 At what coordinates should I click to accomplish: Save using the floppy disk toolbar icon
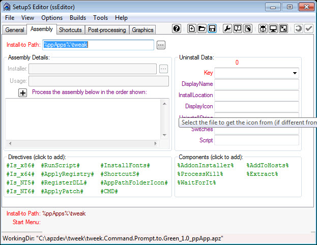212,28
